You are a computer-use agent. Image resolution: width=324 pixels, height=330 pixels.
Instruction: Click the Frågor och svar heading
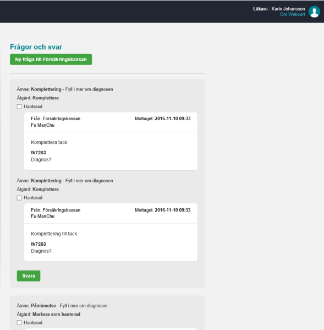36,47
